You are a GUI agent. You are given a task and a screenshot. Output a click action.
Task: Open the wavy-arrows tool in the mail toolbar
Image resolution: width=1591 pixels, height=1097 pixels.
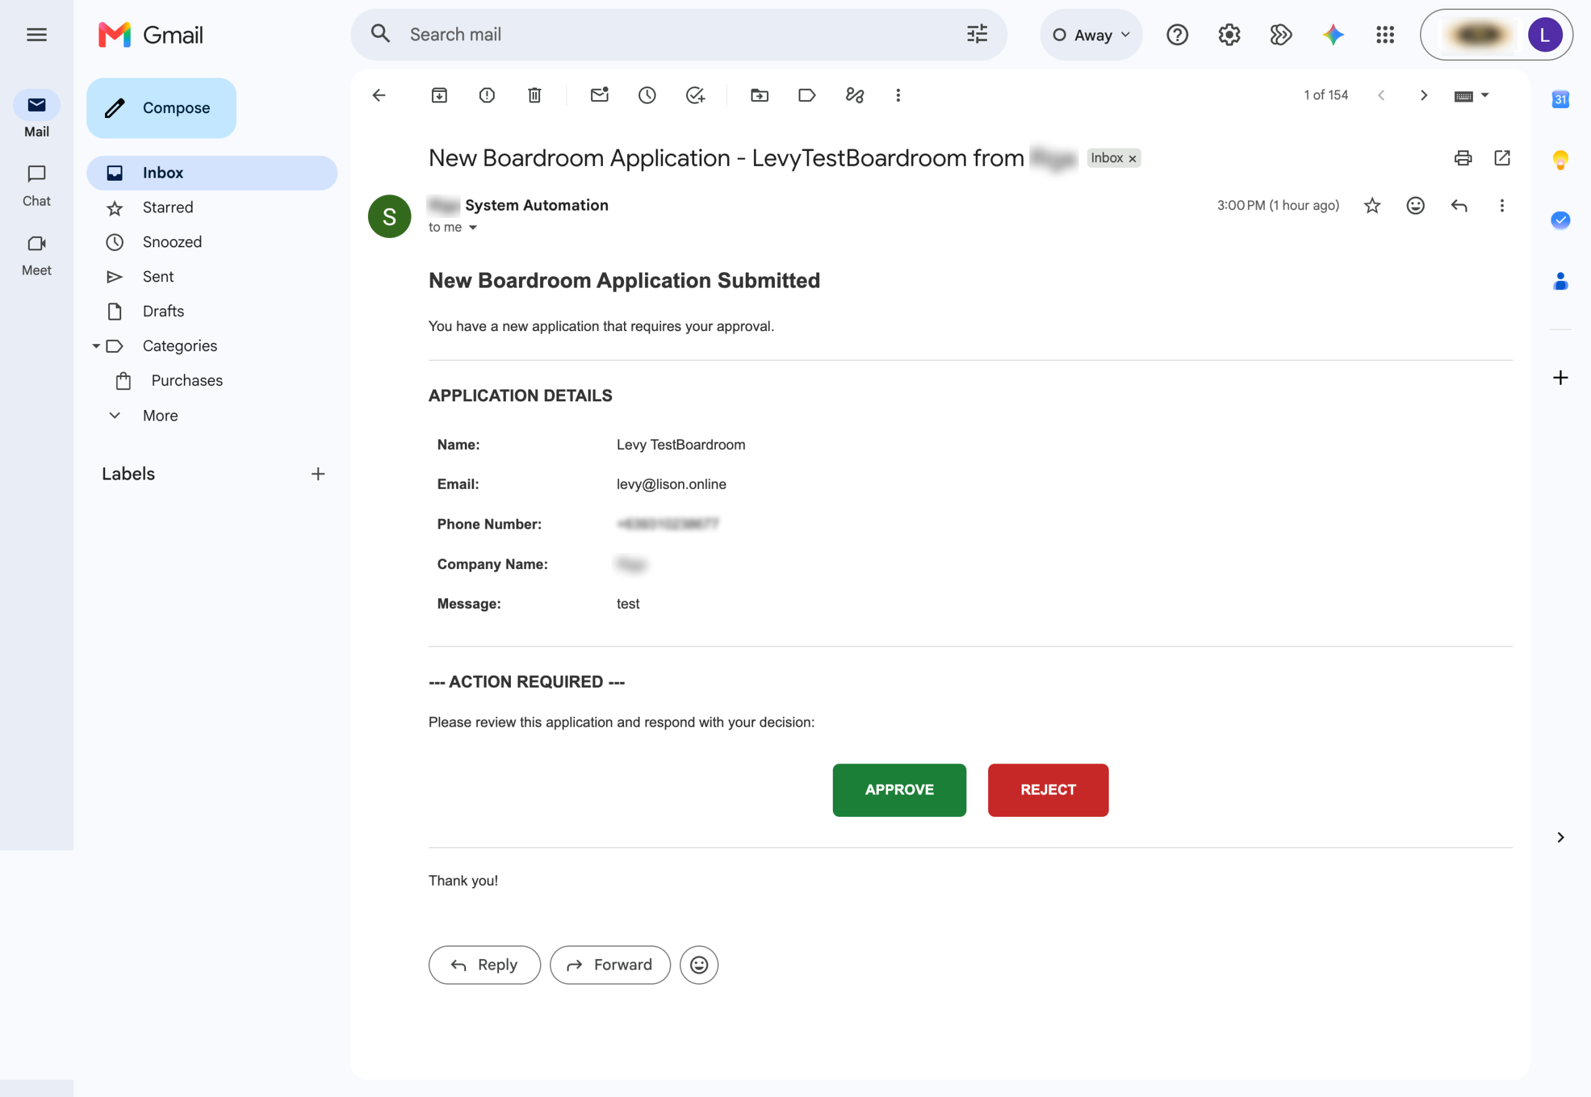[x=855, y=95]
